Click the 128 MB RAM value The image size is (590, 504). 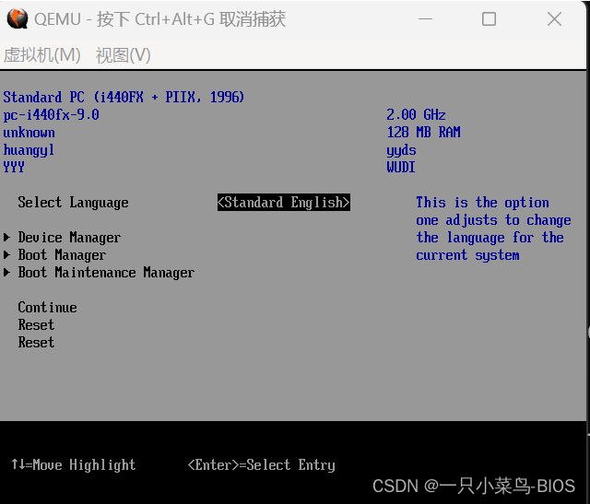click(x=424, y=133)
